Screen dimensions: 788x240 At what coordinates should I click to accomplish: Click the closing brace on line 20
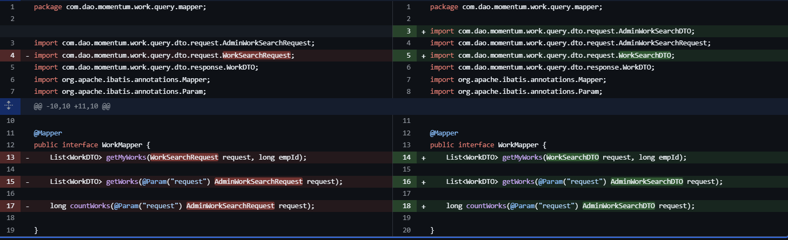432,230
